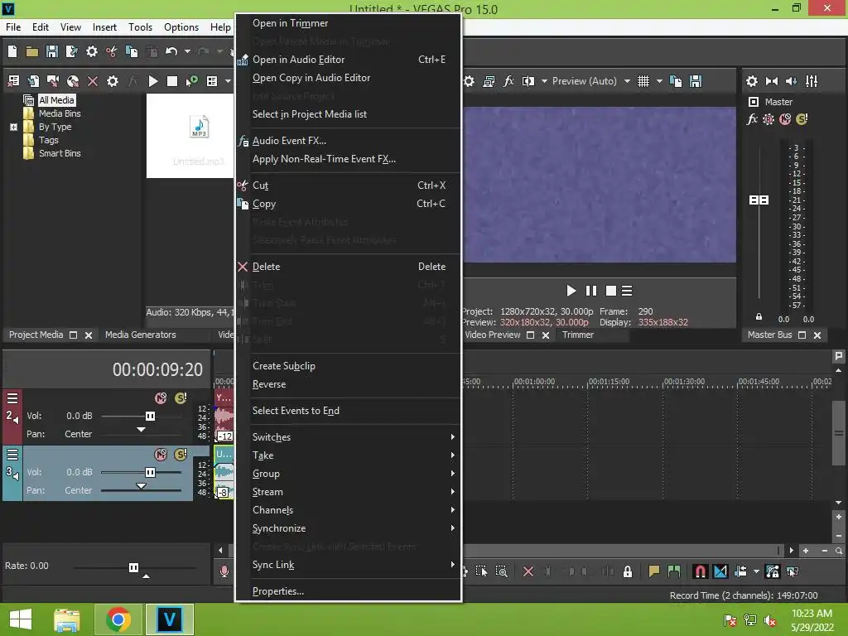This screenshot has width=848, height=636.
Task: Extract audio from CD icon
Action: pyautogui.click(x=73, y=81)
